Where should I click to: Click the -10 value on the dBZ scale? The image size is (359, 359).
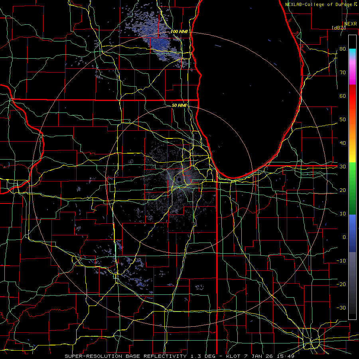[x=341, y=261]
